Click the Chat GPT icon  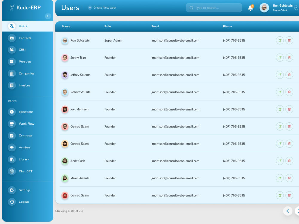[x=12, y=171]
